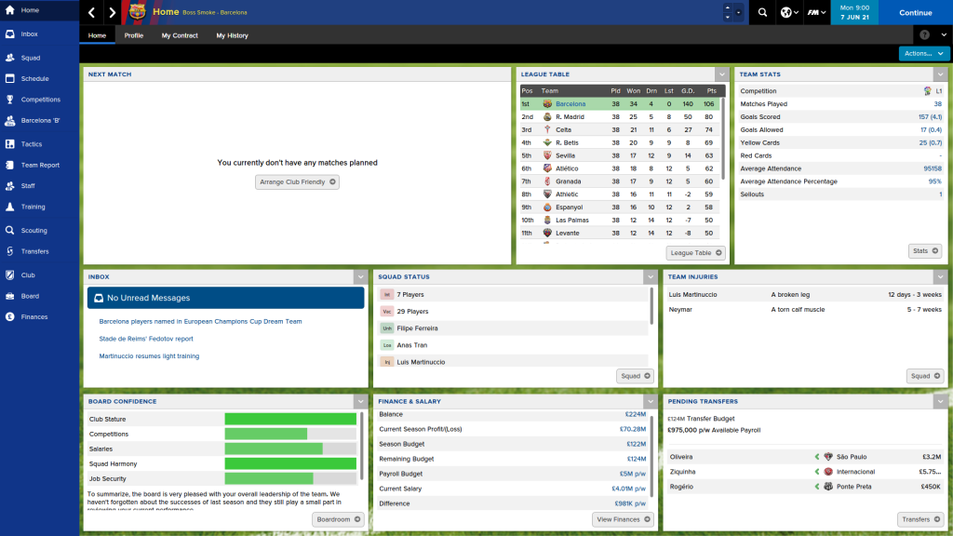
Task: Open Transfers in the sidebar
Action: click(x=39, y=251)
